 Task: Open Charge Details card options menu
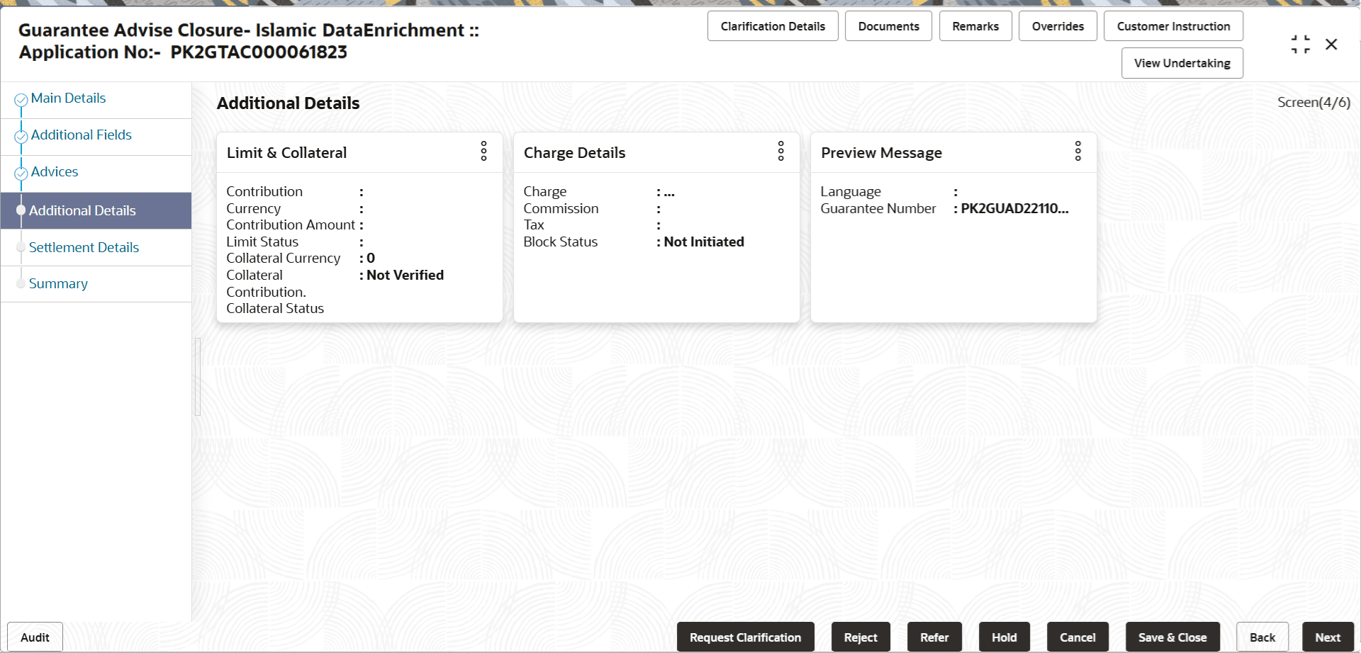click(781, 151)
